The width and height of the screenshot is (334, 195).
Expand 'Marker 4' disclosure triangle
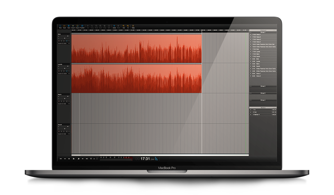pos(251,114)
